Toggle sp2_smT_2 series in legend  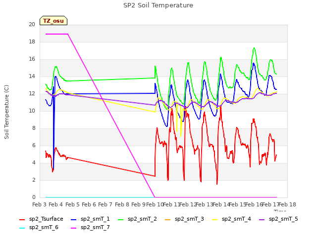(x=137, y=219)
